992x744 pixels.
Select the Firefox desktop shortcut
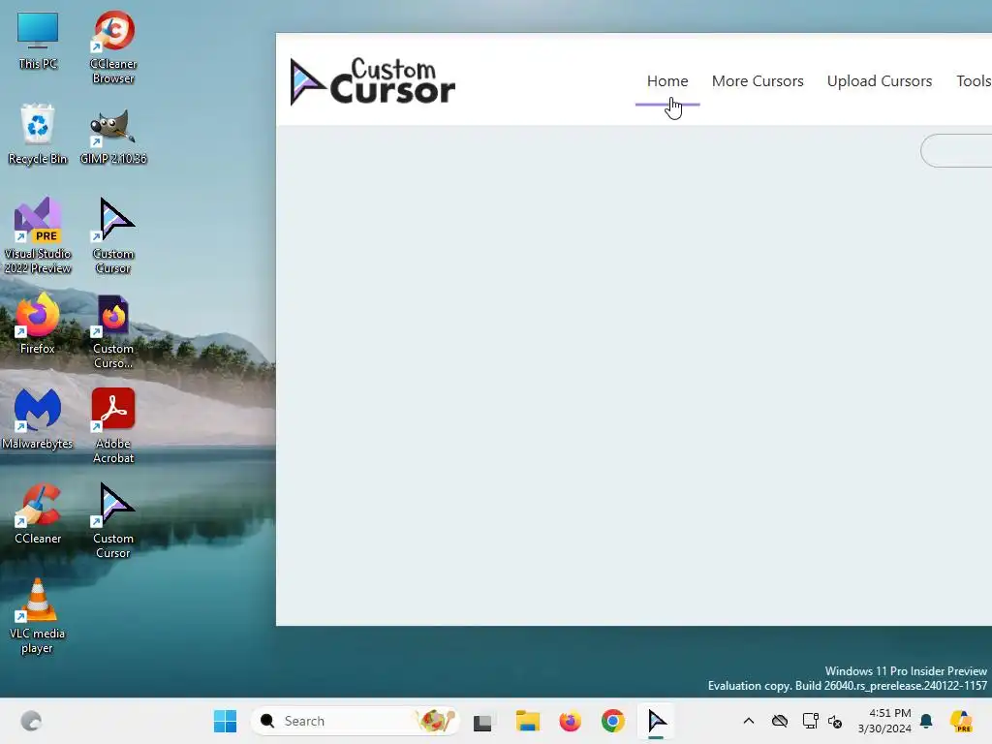point(38,324)
